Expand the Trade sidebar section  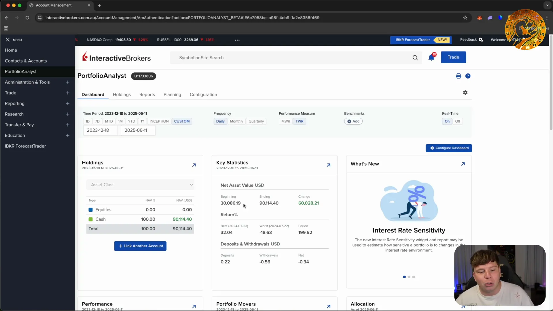coord(67,93)
